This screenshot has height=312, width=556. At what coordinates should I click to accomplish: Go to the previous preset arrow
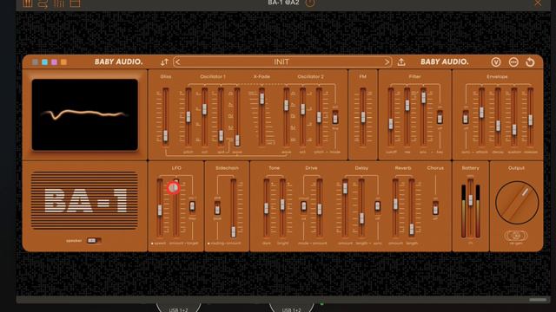click(177, 62)
